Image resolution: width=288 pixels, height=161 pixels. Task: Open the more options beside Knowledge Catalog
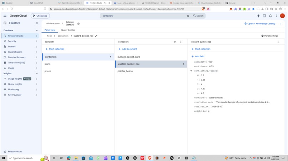pyautogui.click(x=281, y=23)
